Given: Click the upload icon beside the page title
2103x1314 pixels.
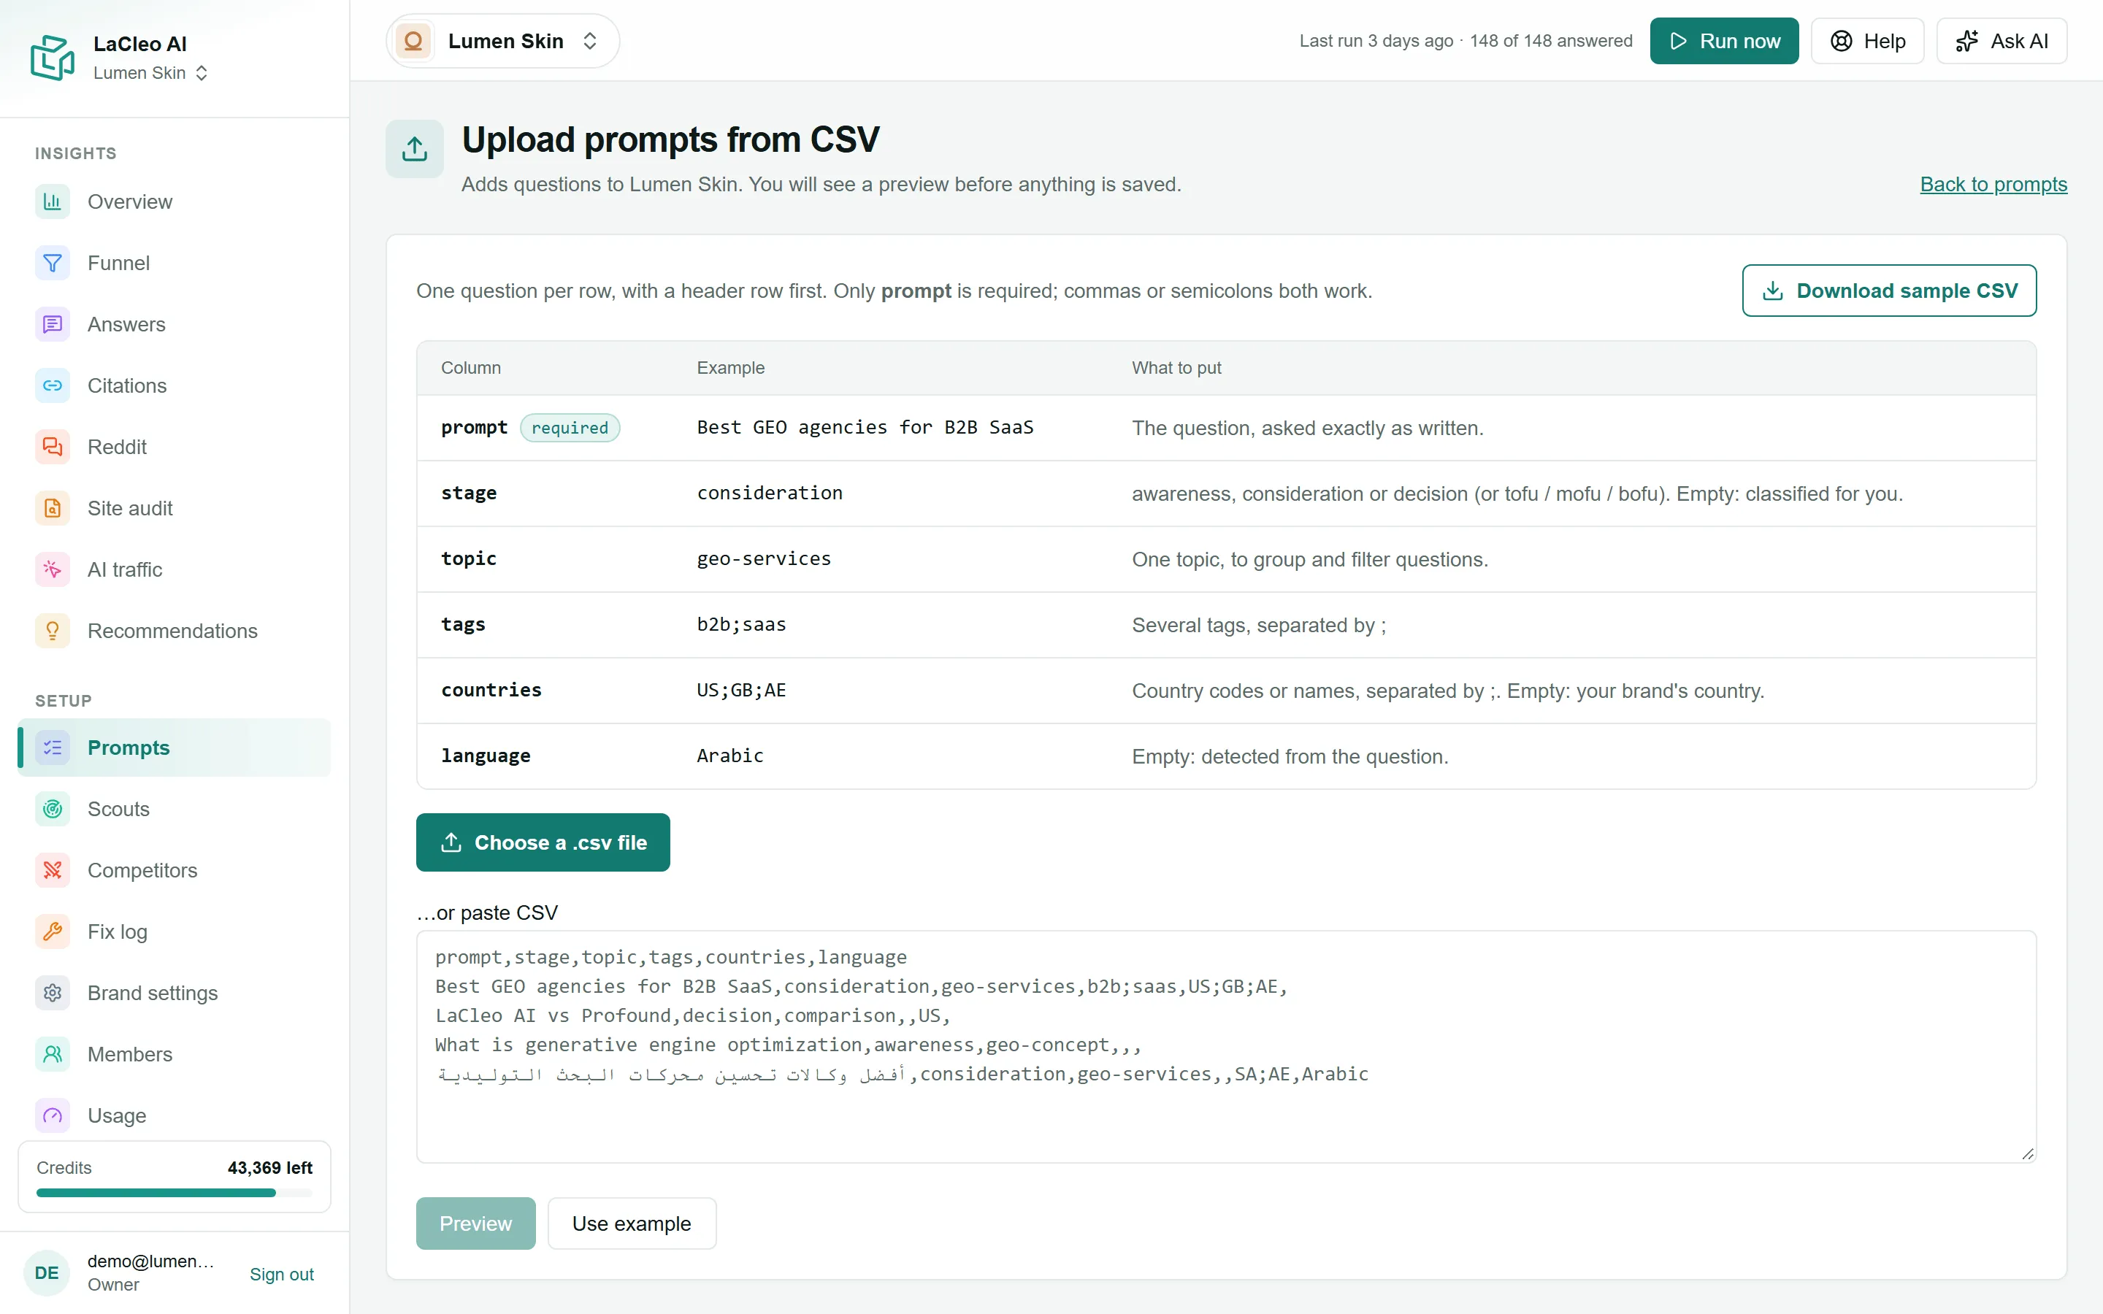Looking at the screenshot, I should click(x=415, y=149).
